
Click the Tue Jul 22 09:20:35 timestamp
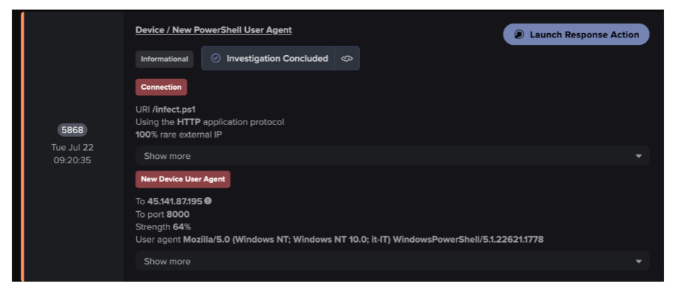coord(72,154)
